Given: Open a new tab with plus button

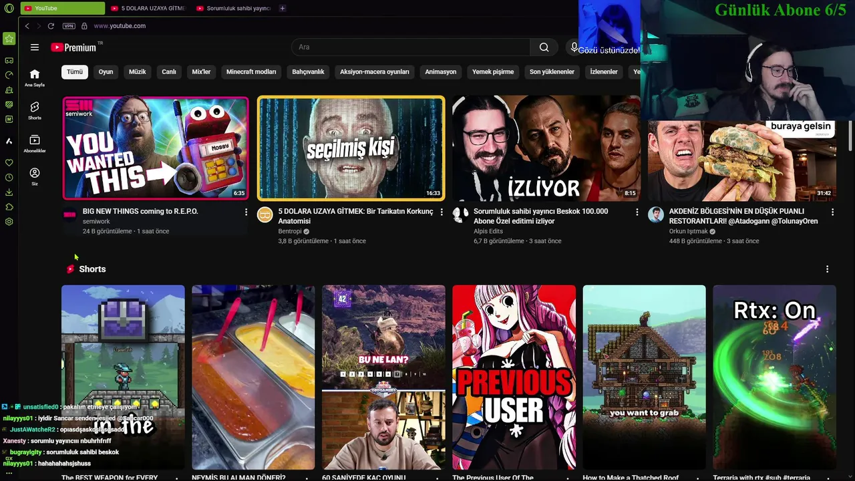Looking at the screenshot, I should [x=283, y=9].
